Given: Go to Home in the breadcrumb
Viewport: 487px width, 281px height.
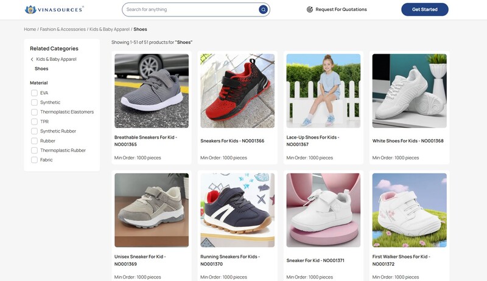Looking at the screenshot, I should pos(30,29).
